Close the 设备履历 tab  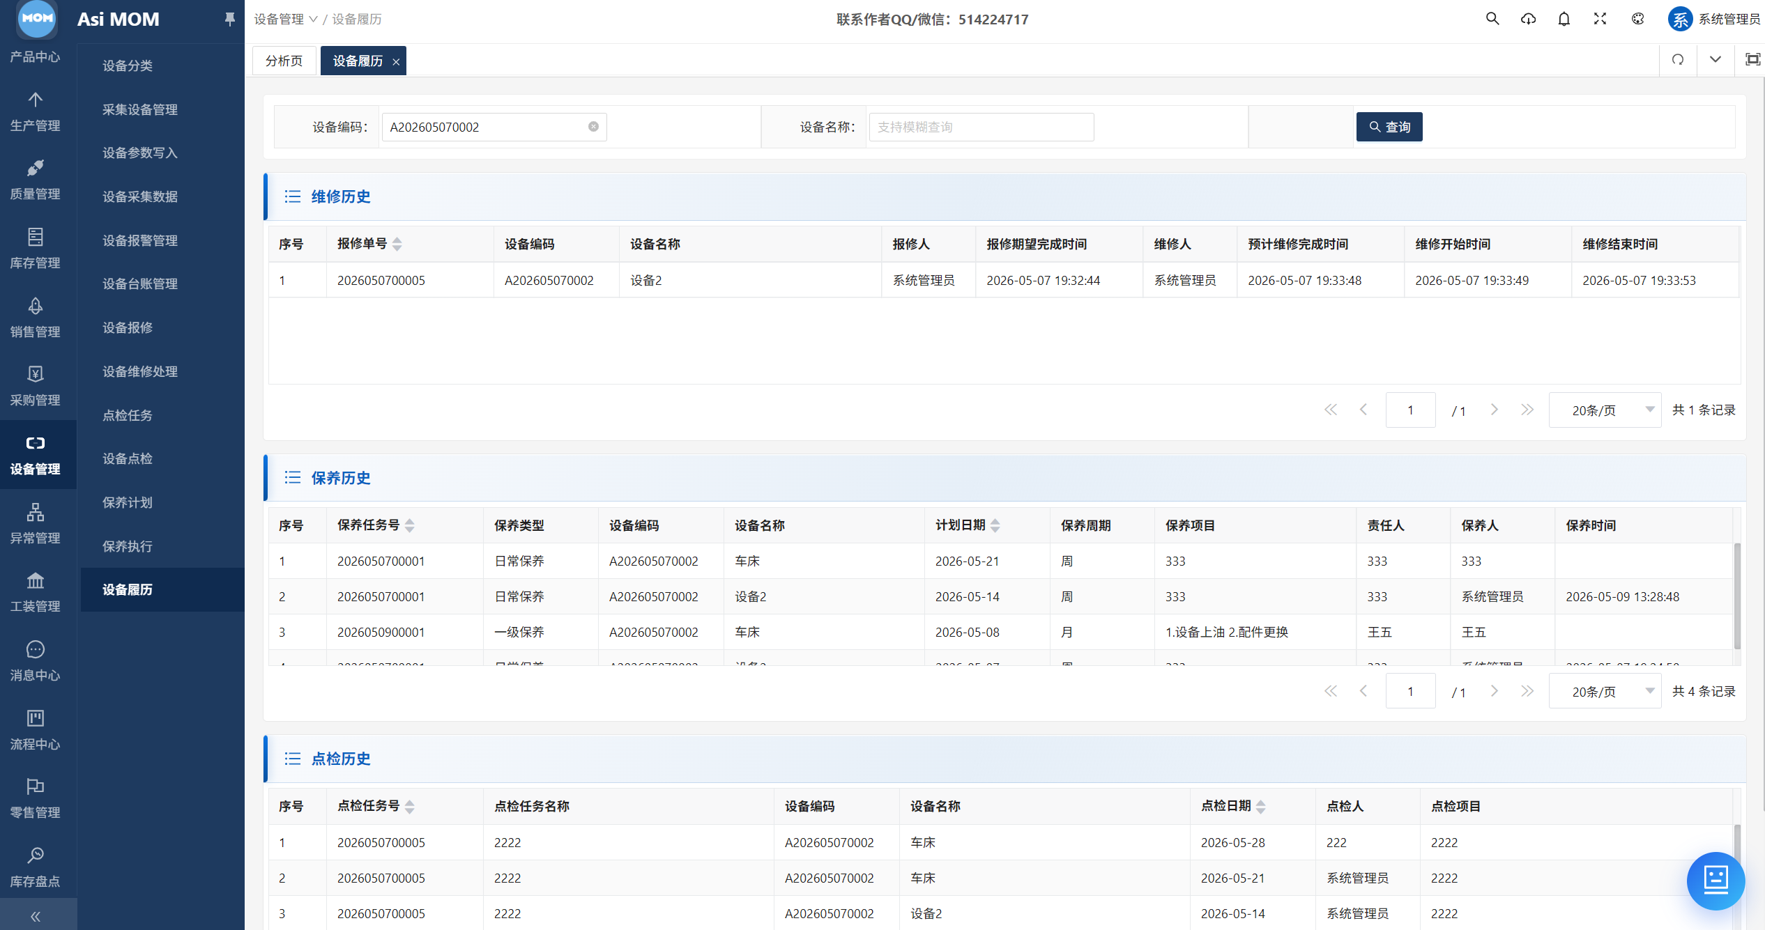(396, 62)
